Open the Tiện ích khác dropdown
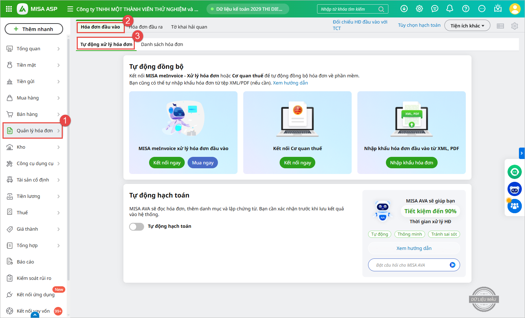This screenshot has height=318, width=525. click(x=467, y=26)
